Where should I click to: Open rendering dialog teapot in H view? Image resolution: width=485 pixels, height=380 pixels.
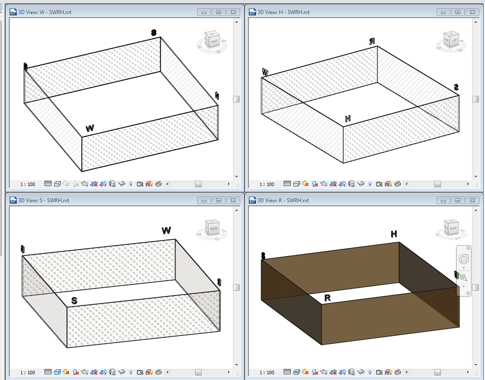(x=324, y=184)
